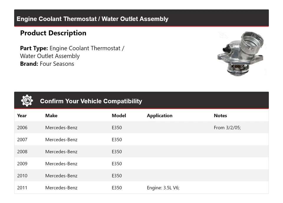Click the Engine Coolant Thermostat title bar
283x203 pixels.
(x=92, y=19)
